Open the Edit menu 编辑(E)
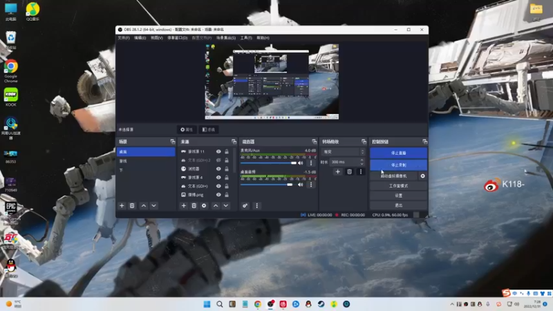This screenshot has height=311, width=553. [x=140, y=38]
